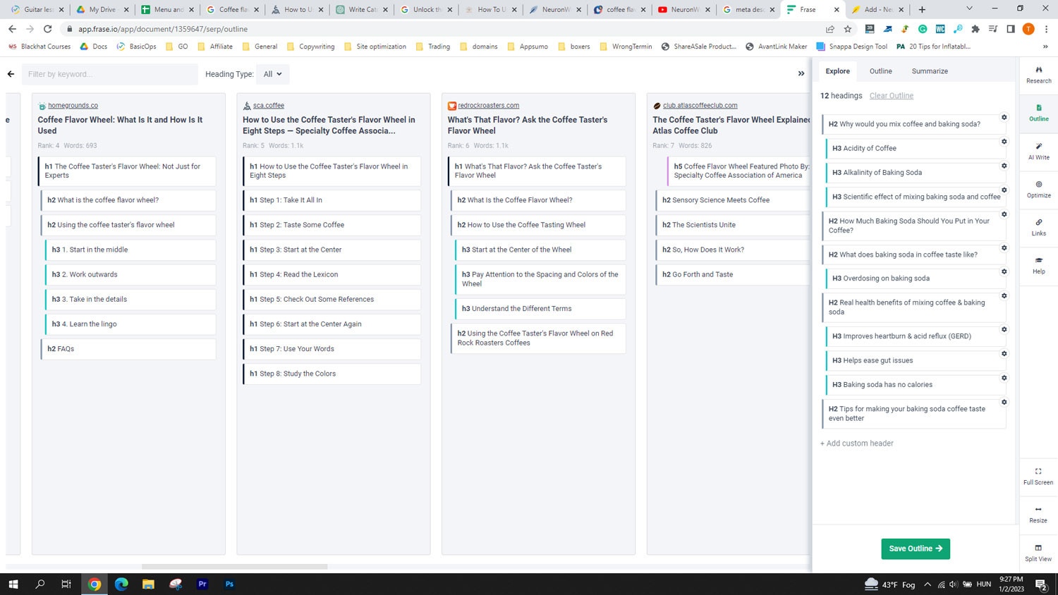The image size is (1058, 595).
Task: Open Photoshop from the Windows taskbar
Action: 229,584
